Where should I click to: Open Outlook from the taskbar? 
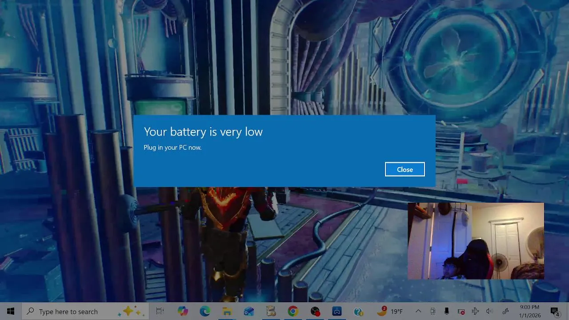(248, 311)
